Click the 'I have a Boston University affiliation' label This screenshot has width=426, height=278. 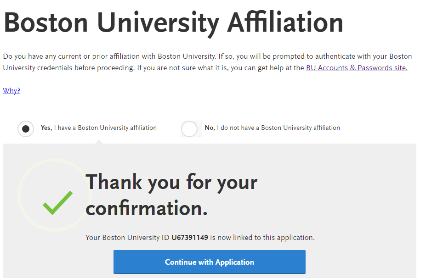(105, 128)
